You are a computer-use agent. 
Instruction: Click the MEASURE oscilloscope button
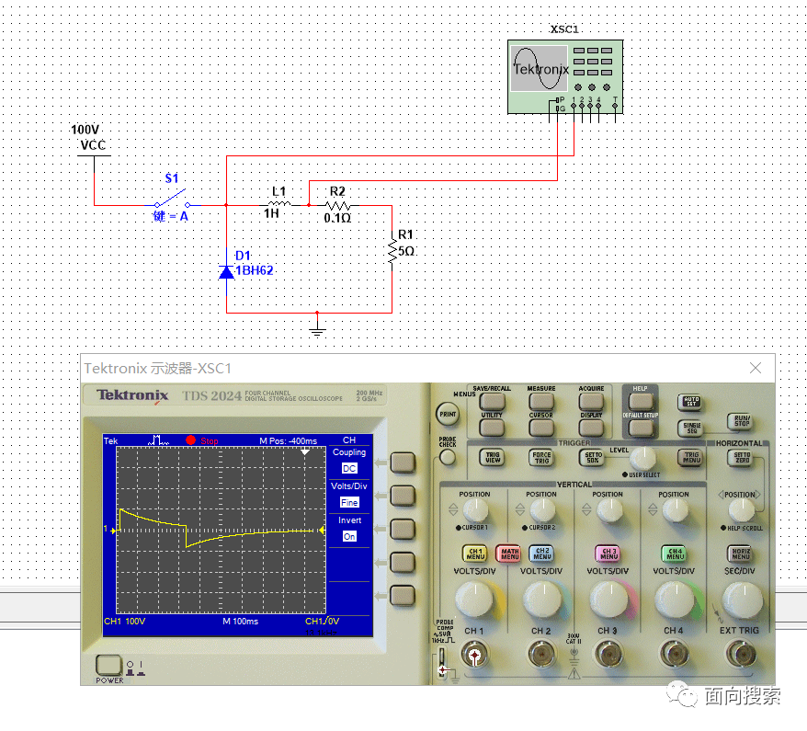click(x=541, y=401)
